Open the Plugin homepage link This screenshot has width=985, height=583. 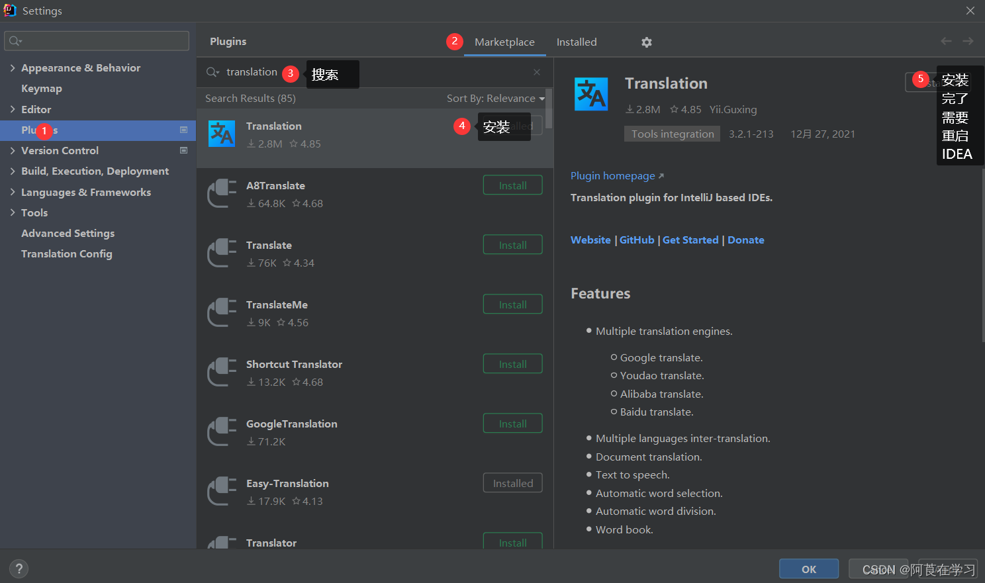(x=617, y=175)
